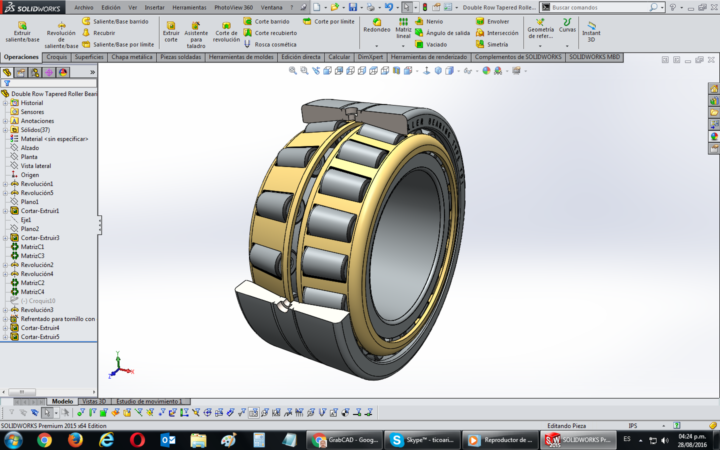This screenshot has height=450, width=720.
Task: Click the Intersección command
Action: [497, 33]
